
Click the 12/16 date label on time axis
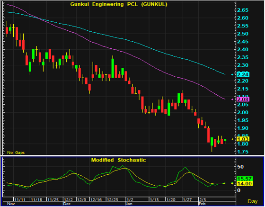tap(96, 200)
